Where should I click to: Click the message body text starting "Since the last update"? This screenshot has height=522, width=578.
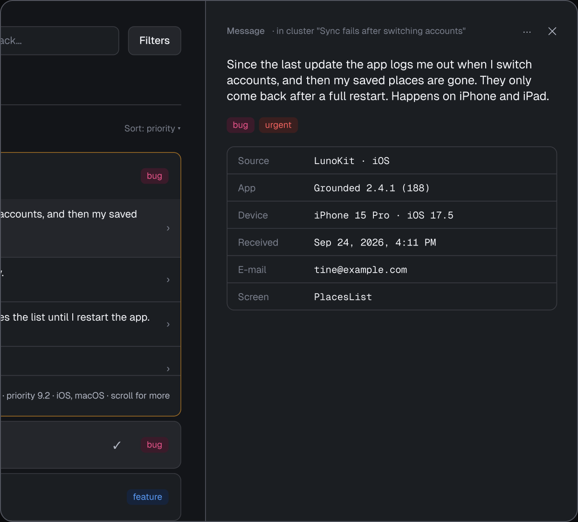pyautogui.click(x=388, y=80)
